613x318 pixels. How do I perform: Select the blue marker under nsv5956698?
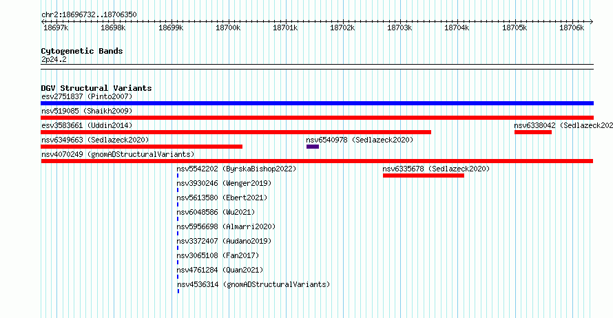tap(178, 233)
